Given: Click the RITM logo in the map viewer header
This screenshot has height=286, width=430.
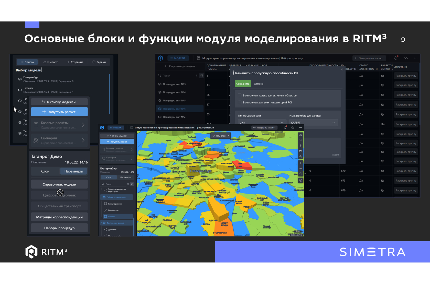Looking at the screenshot, I should (x=102, y=127).
